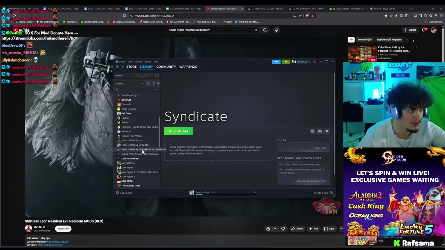Click the YouTube search text field
This screenshot has height=250, width=445.
[x=210, y=30]
